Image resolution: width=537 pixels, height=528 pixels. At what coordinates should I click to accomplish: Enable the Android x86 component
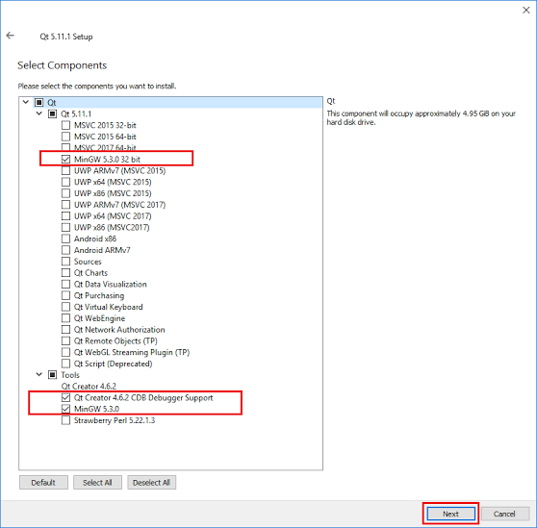(x=65, y=239)
